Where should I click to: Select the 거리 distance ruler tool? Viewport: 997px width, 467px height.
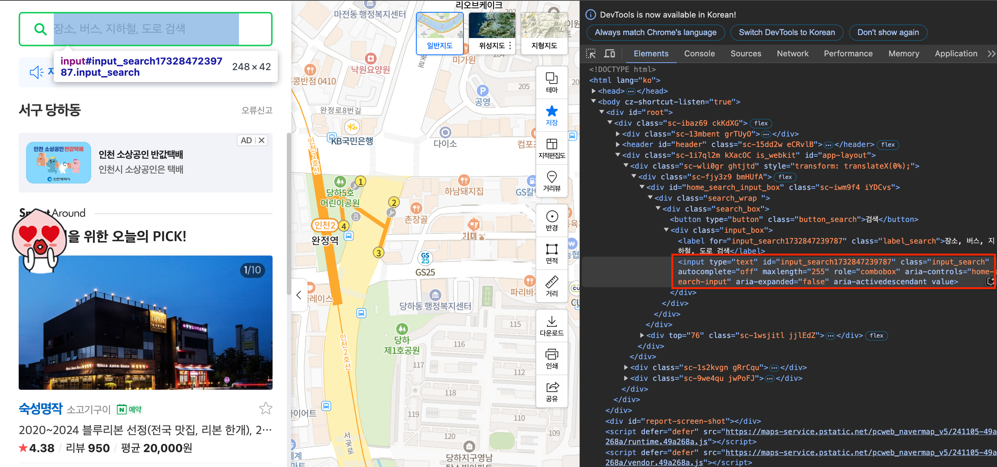(551, 286)
